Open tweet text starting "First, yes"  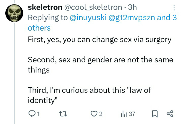click(x=100, y=40)
